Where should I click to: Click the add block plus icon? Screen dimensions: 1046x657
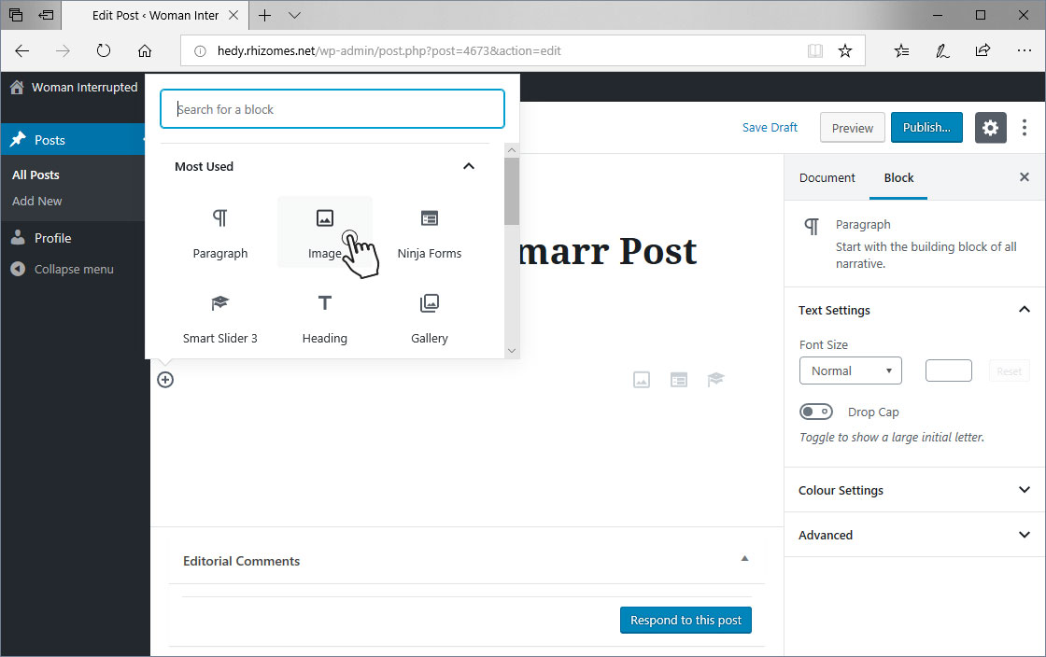point(165,380)
